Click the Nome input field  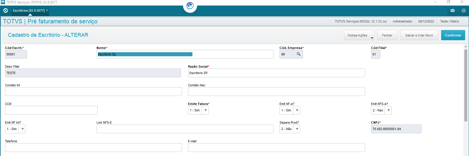(x=185, y=54)
